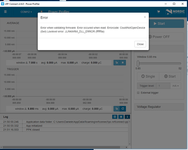Select the 'App initialized' log entry
The height and width of the screenshot is (150, 188).
[x=64, y=126]
